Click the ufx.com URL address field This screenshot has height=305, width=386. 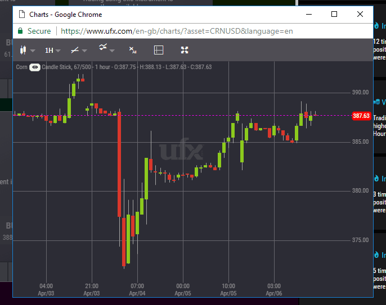pyautogui.click(x=177, y=31)
